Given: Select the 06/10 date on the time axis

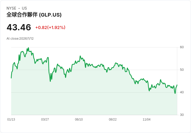Looking at the screenshot, I should pos(79,120).
